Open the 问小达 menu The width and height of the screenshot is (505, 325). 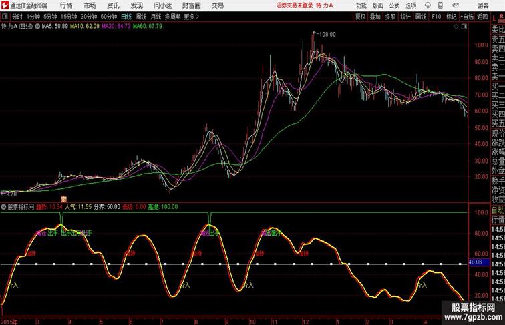(x=162, y=5)
